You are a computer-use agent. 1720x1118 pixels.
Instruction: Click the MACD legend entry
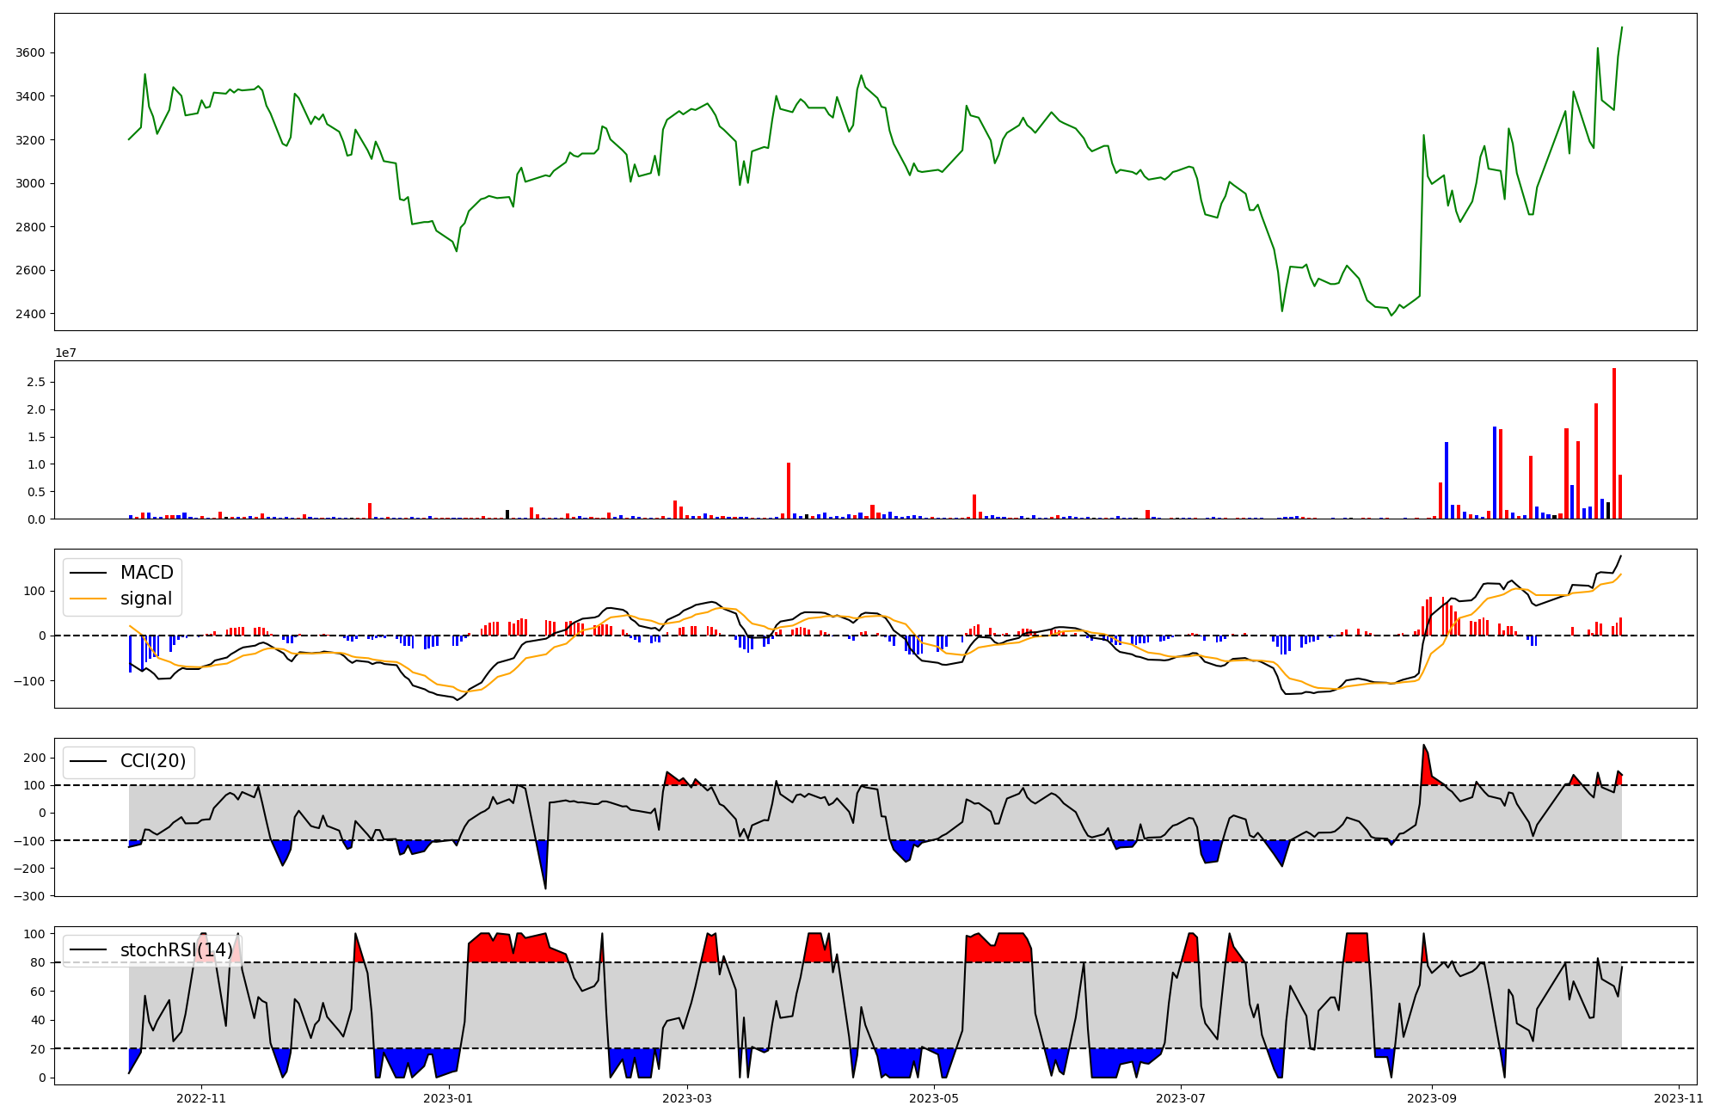click(146, 573)
